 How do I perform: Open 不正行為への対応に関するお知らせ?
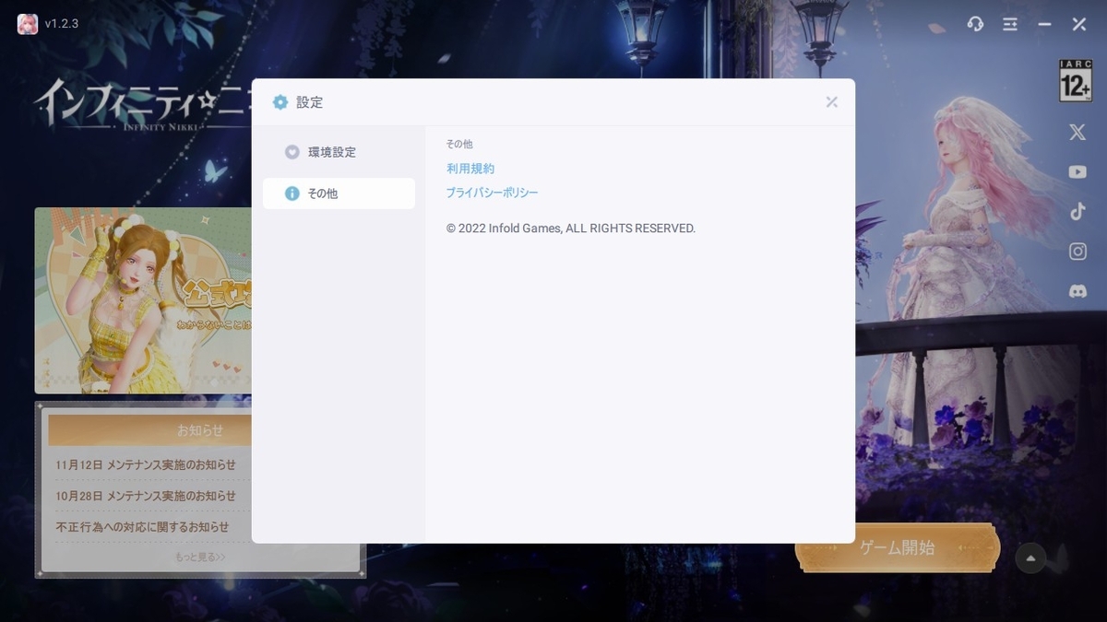(142, 527)
